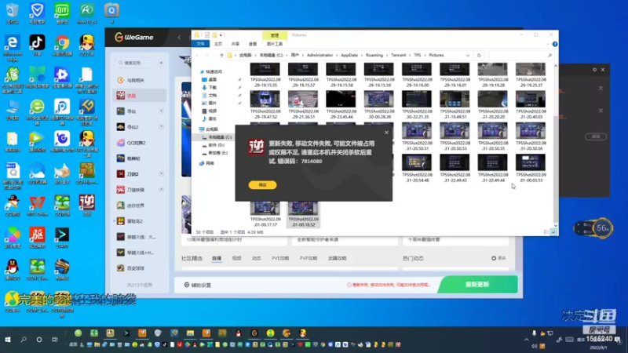Navigate up one folder in File Explorer
Viewport: 628px width, 353px height.
[221, 55]
